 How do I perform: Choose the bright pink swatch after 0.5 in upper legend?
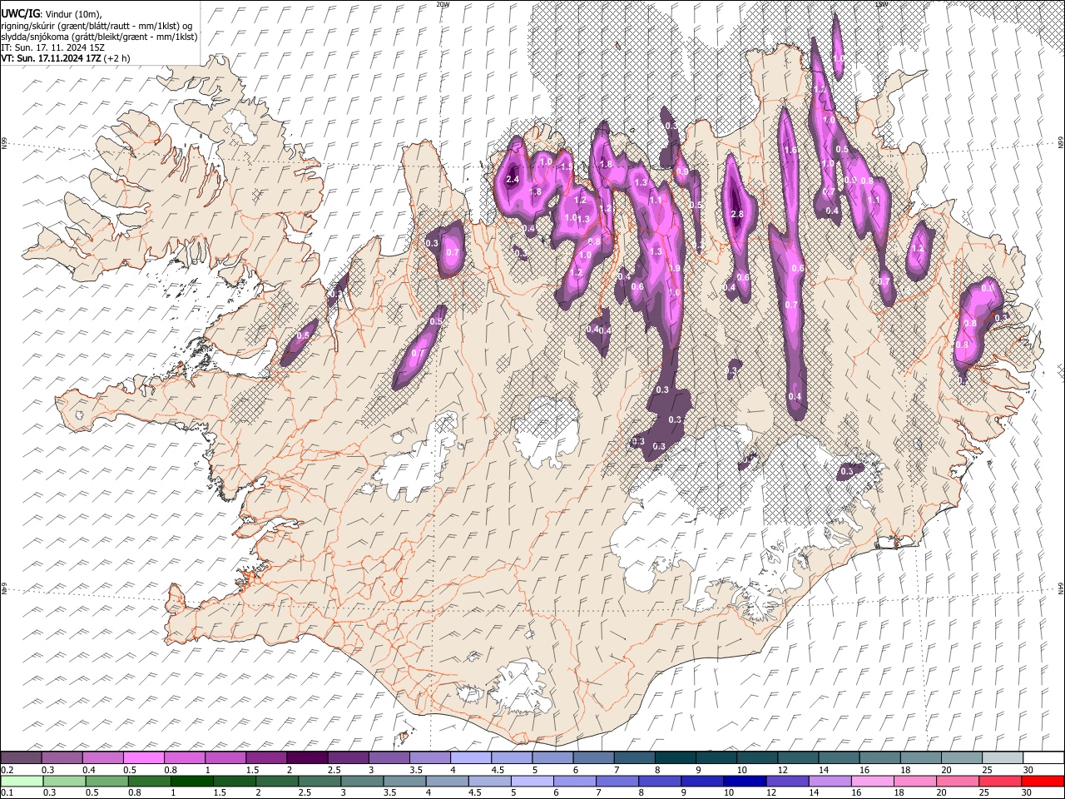[x=145, y=757]
